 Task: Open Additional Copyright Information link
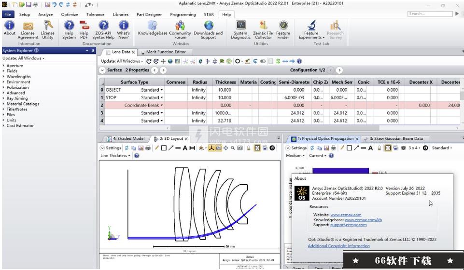tap(338, 246)
